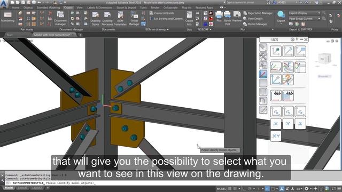Click the rotate UCS around X icon
The height and width of the screenshot is (192, 342).
(x=276, y=111)
